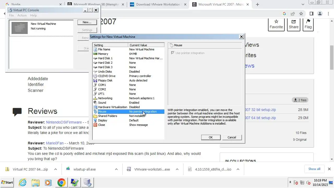Dismiss the downloads bar
The height and width of the screenshot is (188, 334).
pyautogui.click(x=329, y=169)
